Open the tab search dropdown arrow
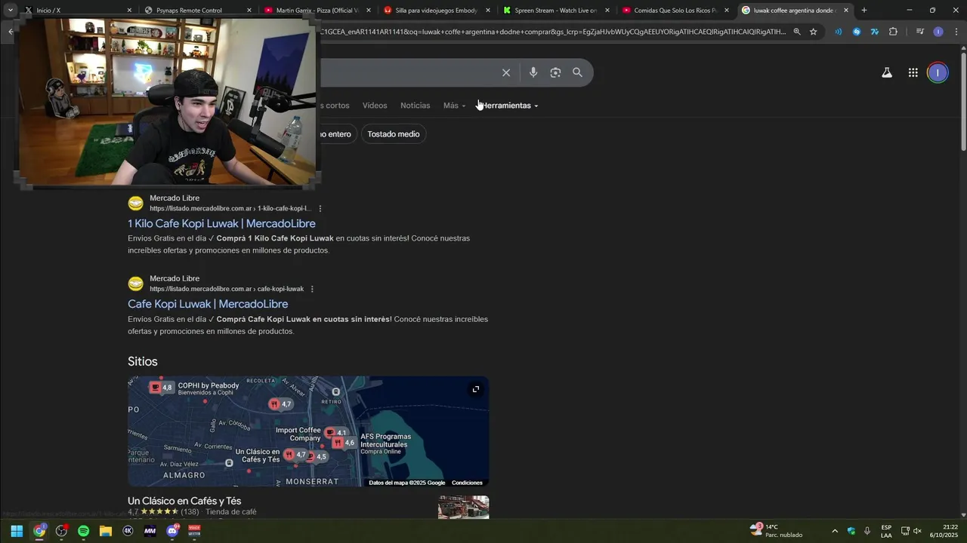967x543 pixels. (x=10, y=11)
